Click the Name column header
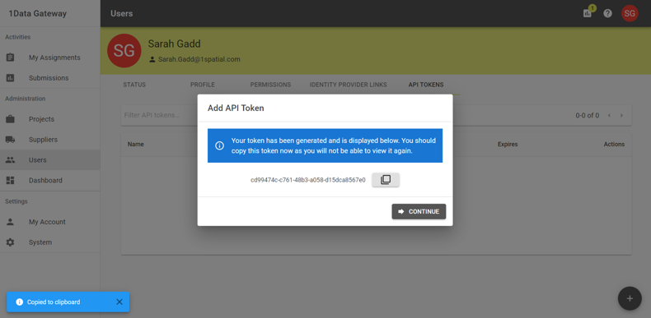This screenshot has width=651, height=318. [x=136, y=144]
